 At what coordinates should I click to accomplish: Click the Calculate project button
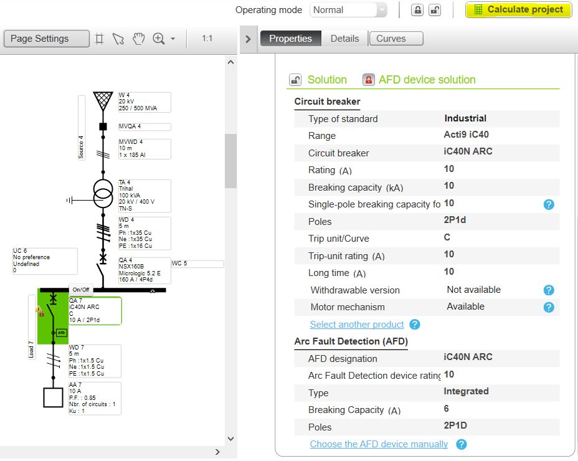click(x=519, y=9)
